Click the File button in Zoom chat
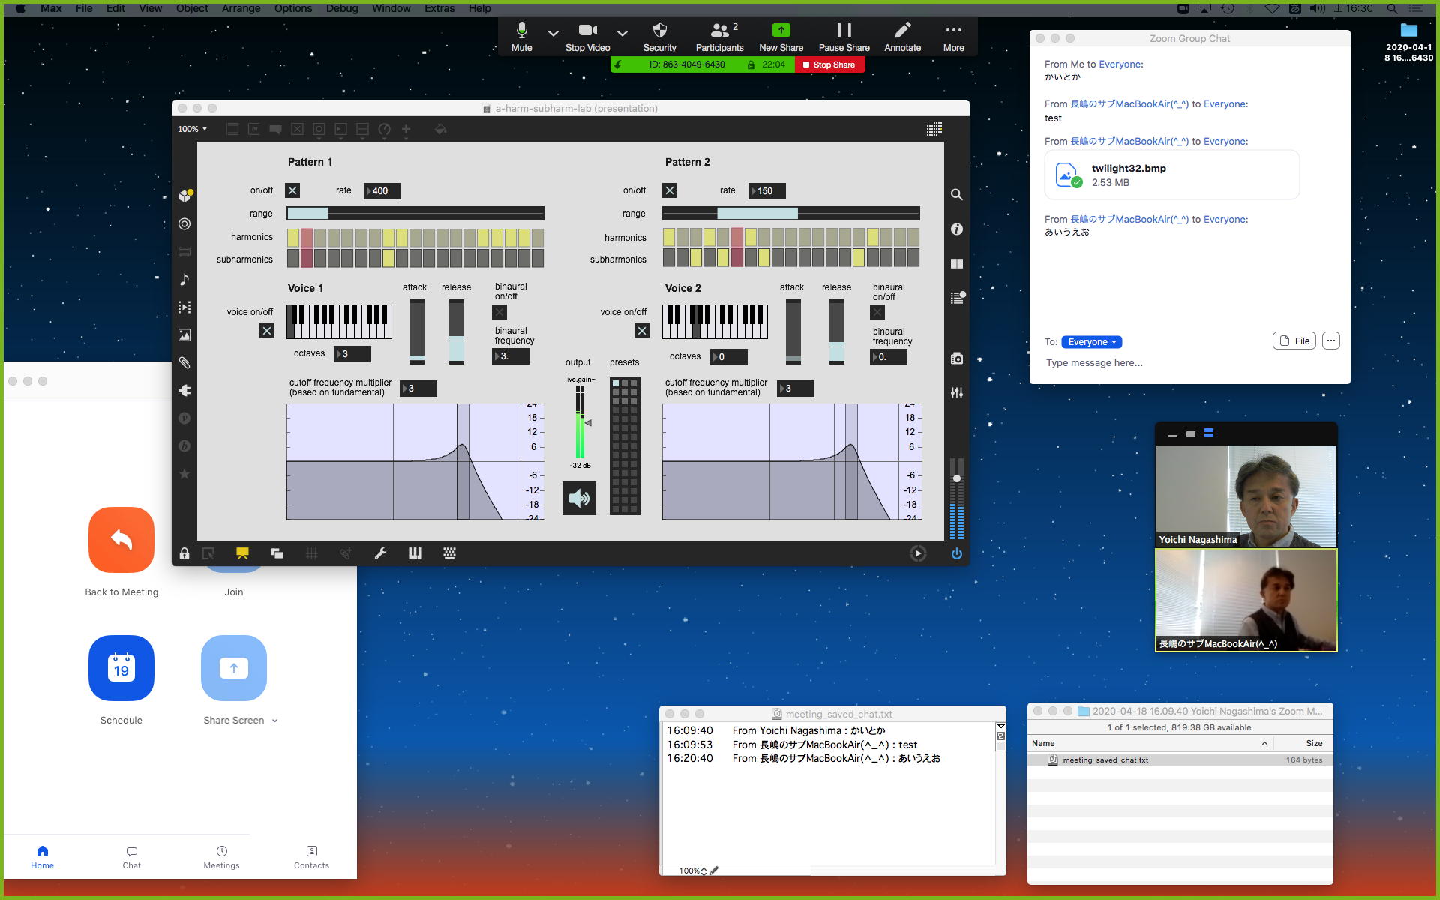This screenshot has height=900, width=1440. (x=1294, y=340)
